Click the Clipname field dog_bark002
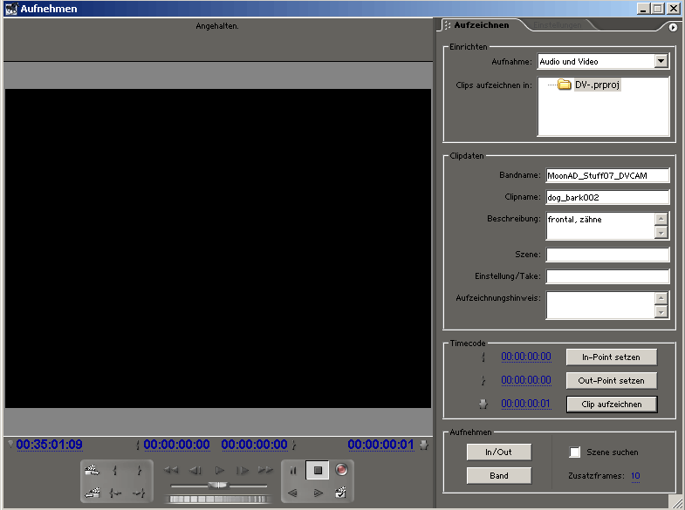Viewport: 685px width, 510px height. [x=607, y=197]
